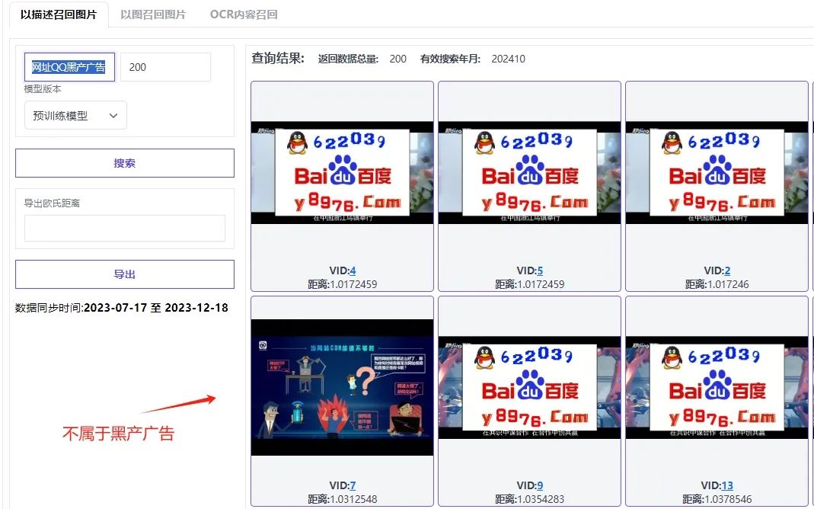Click the 模型版本 label
Image resolution: width=814 pixels, height=509 pixels.
coord(43,89)
